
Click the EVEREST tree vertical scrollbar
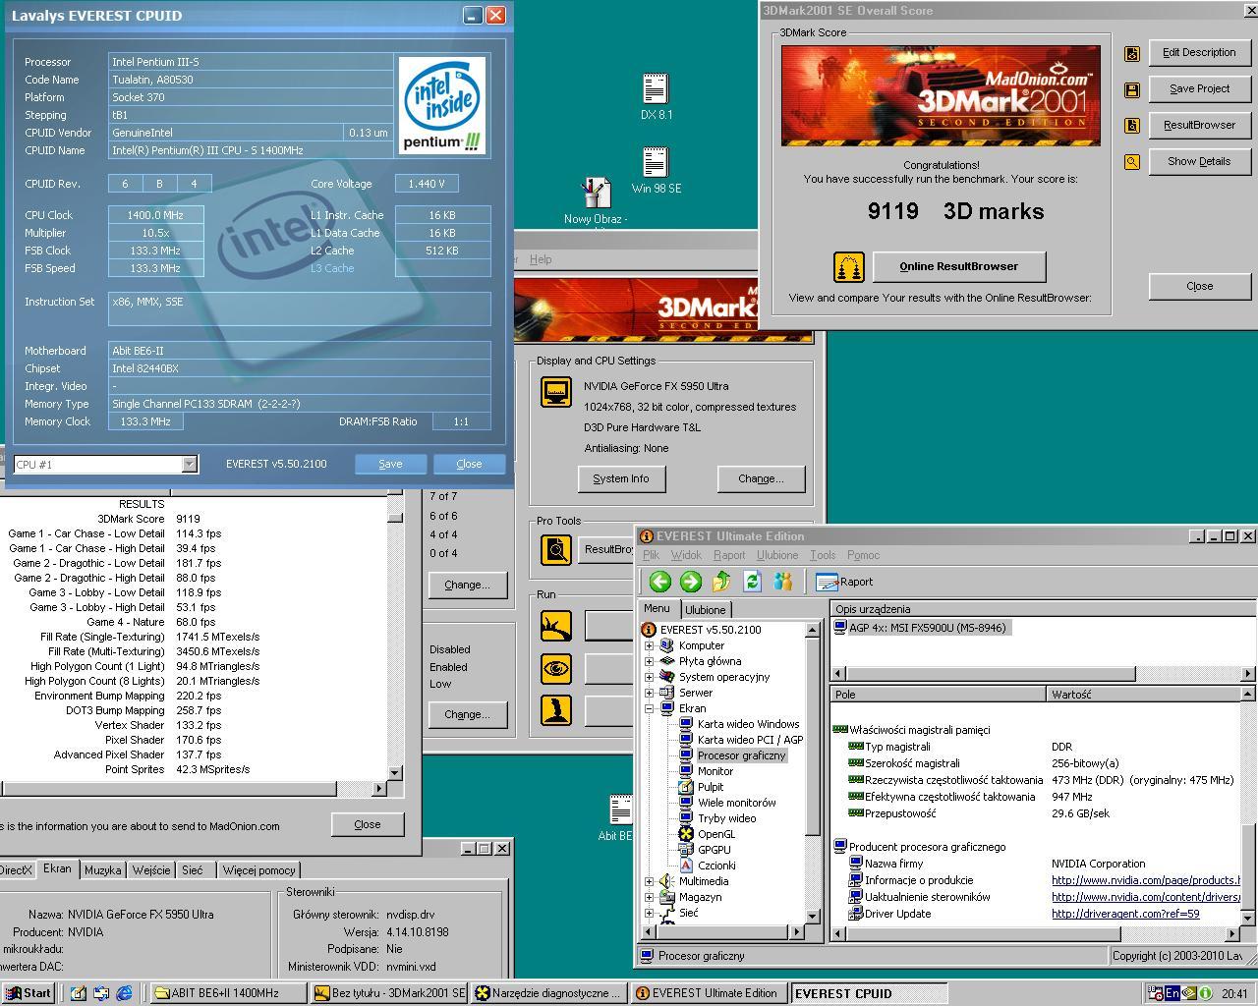pyautogui.click(x=813, y=772)
